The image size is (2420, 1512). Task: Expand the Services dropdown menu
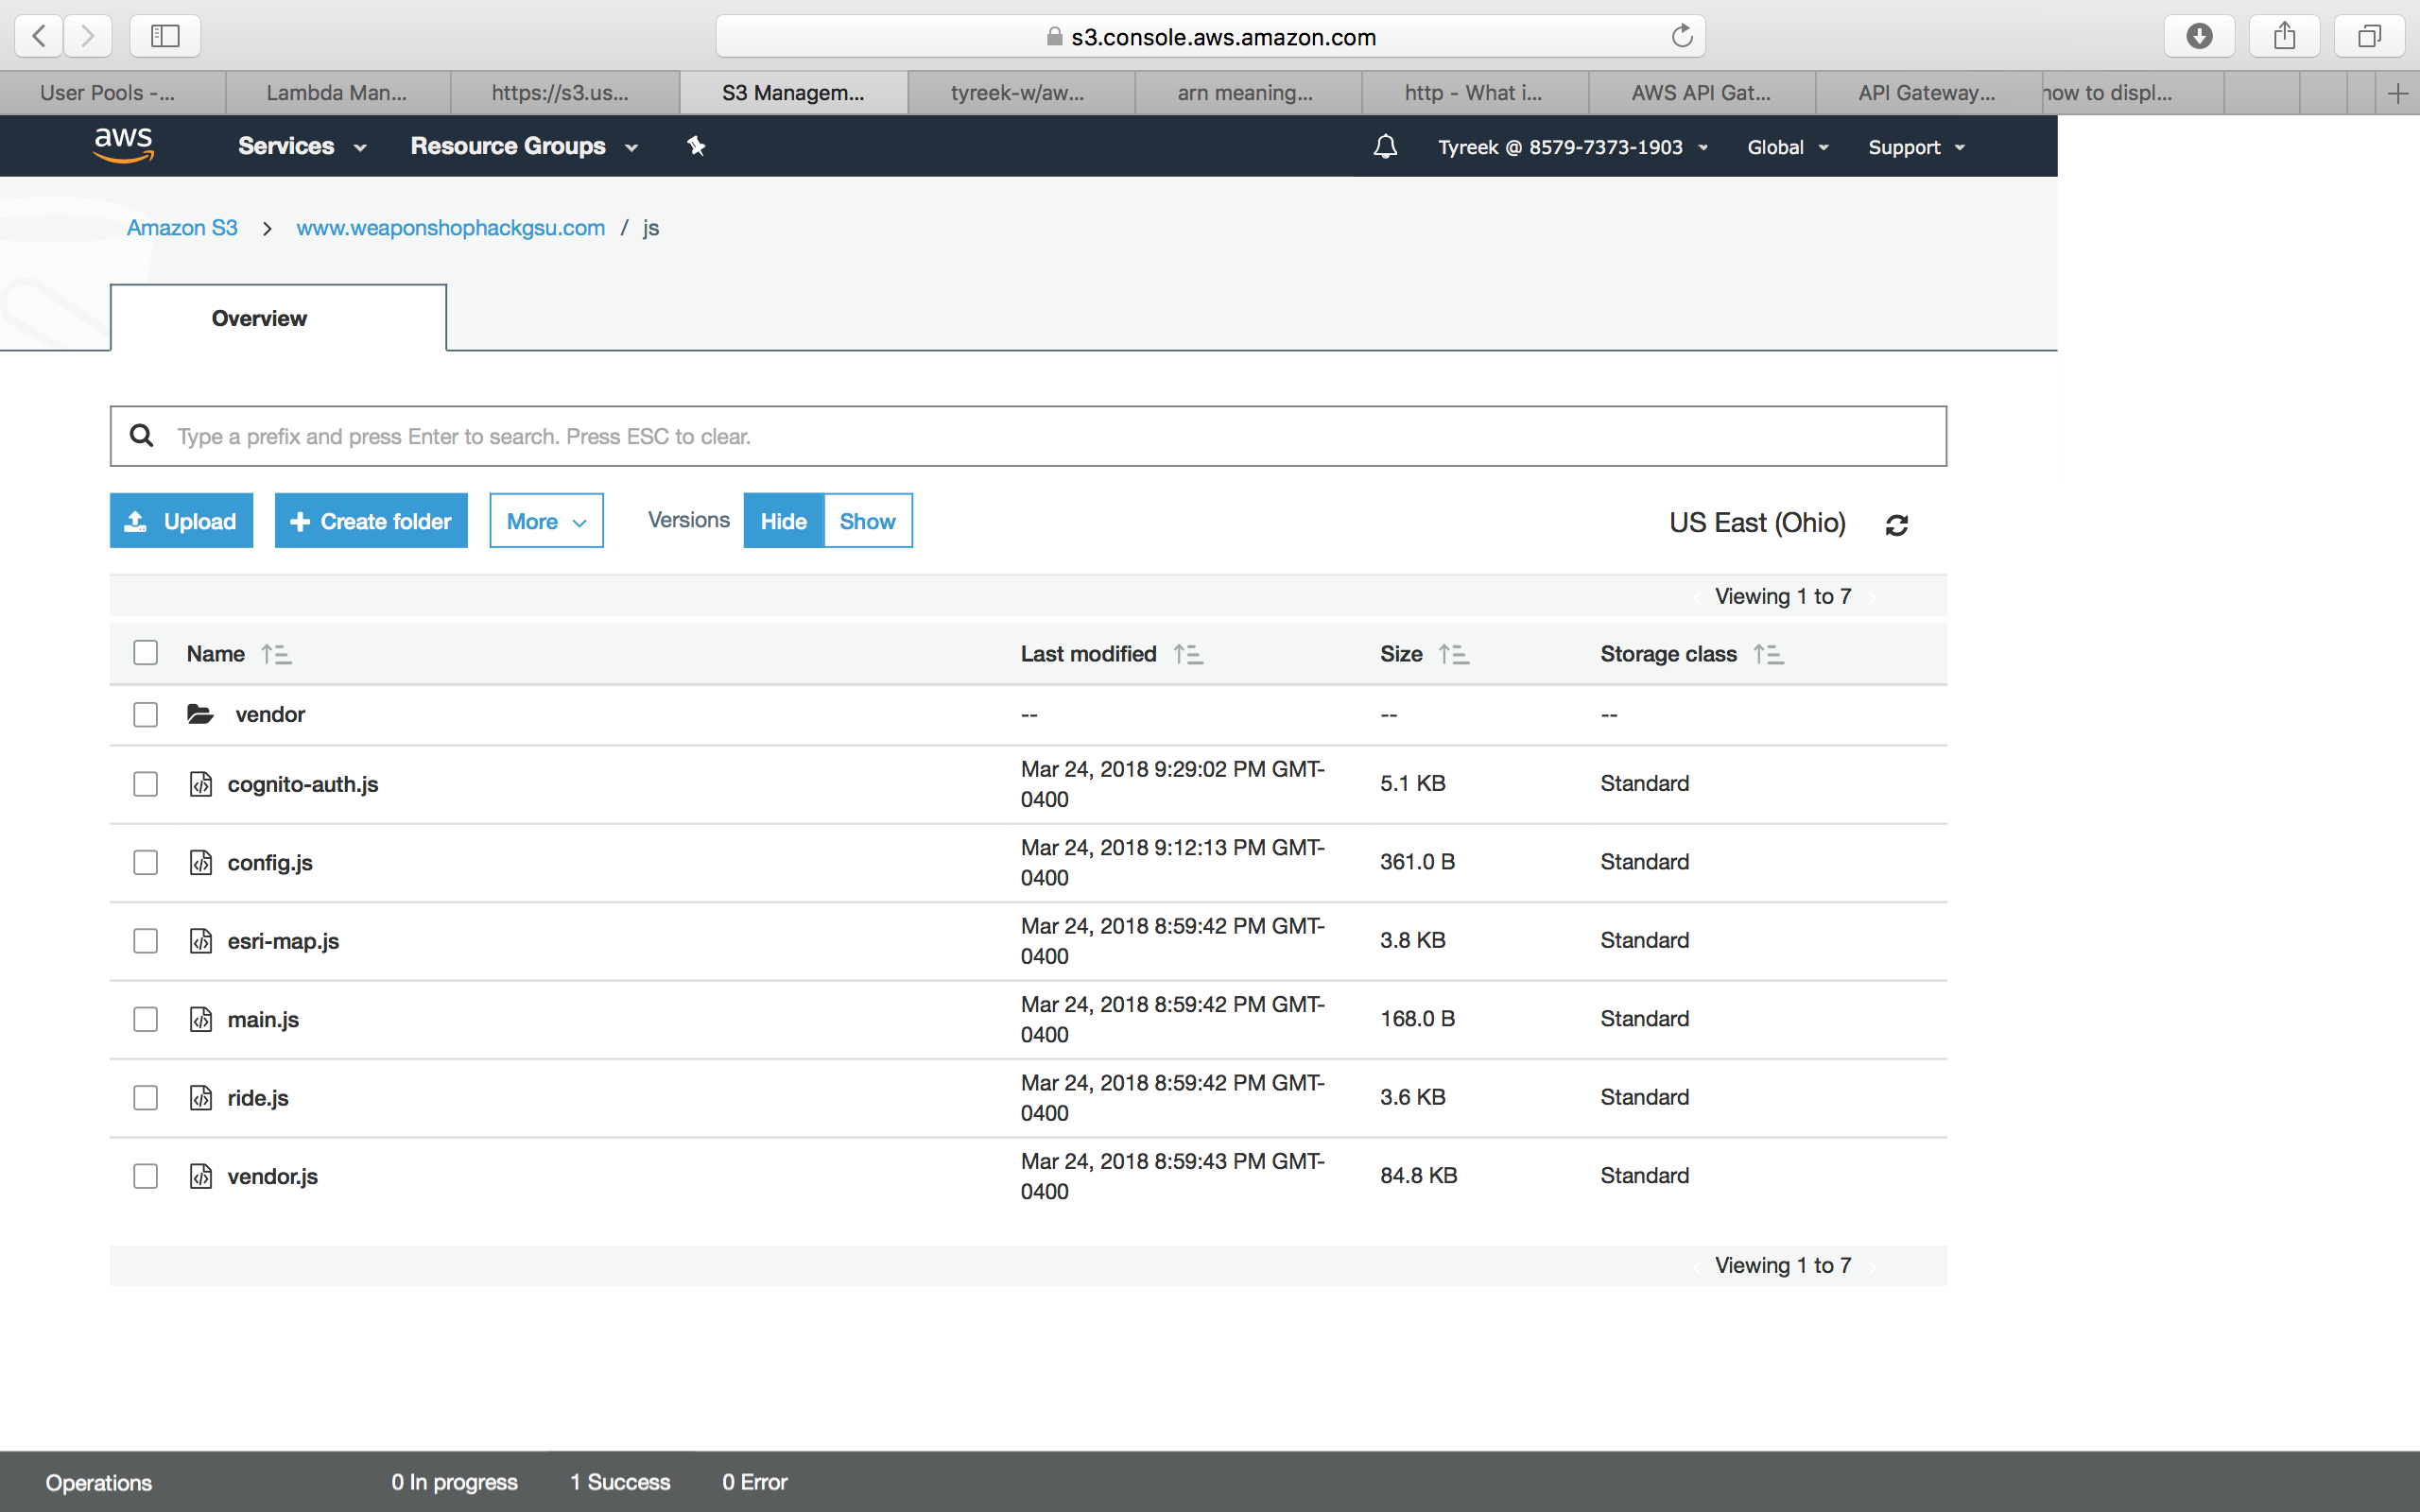click(x=302, y=146)
